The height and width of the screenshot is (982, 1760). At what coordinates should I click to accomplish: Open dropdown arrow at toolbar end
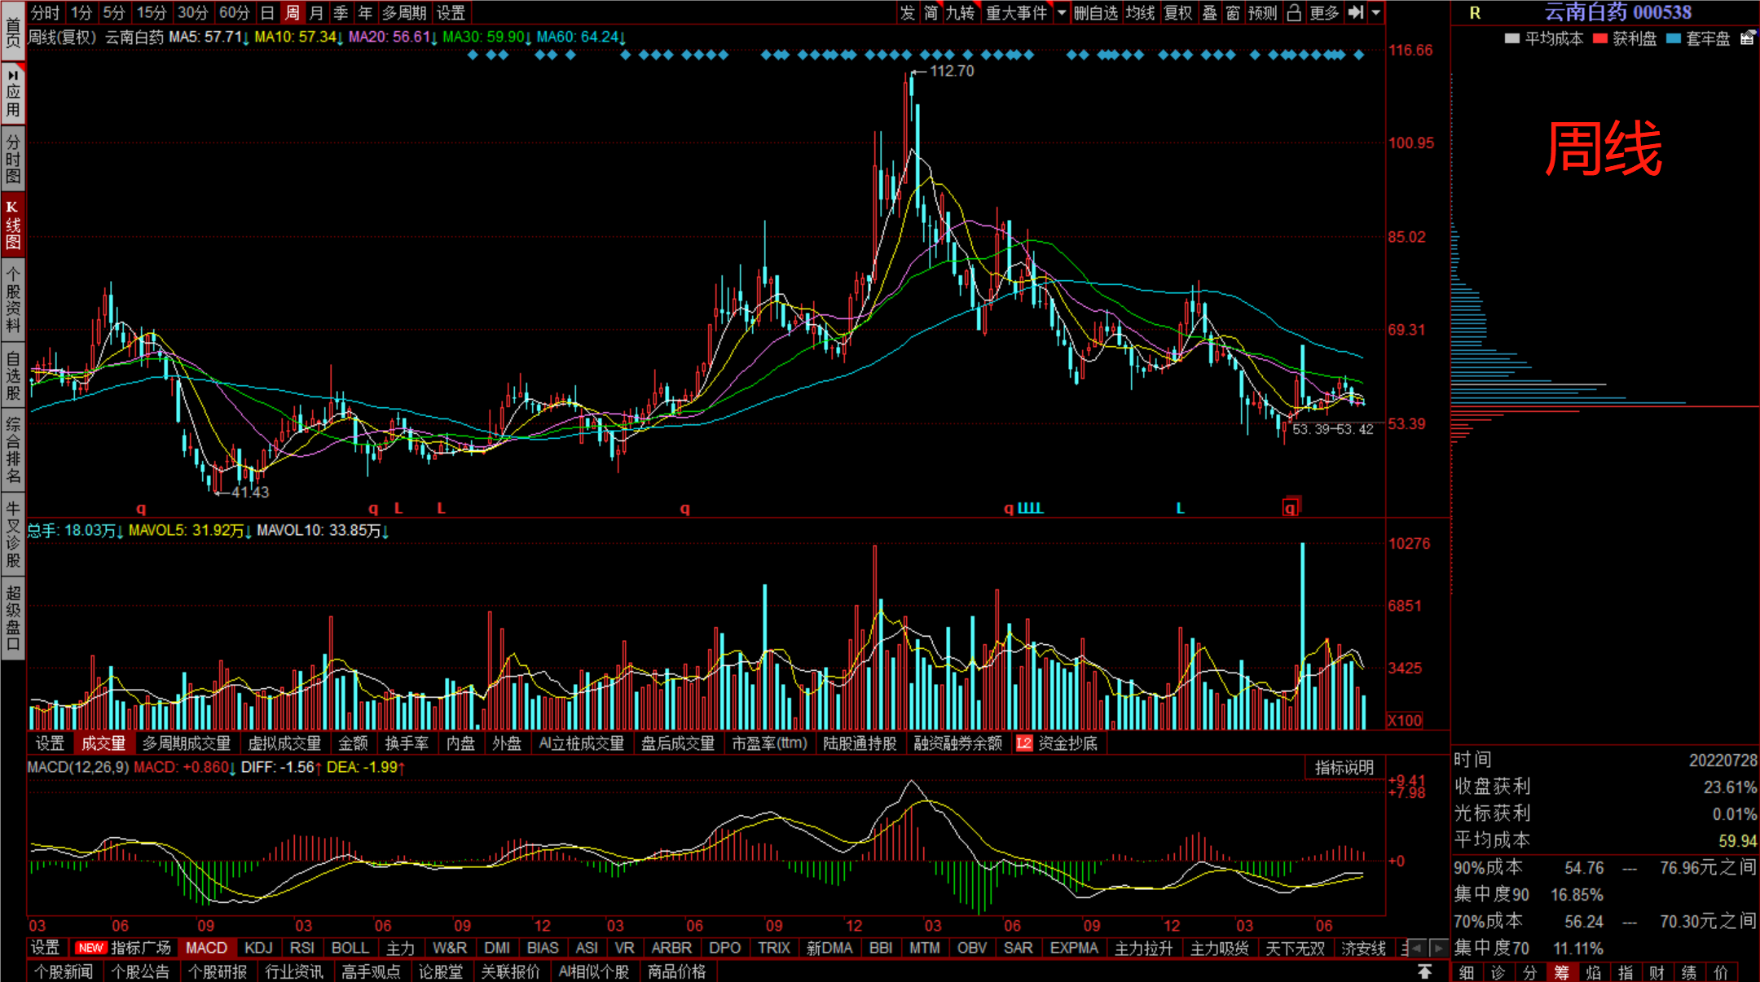point(1376,12)
